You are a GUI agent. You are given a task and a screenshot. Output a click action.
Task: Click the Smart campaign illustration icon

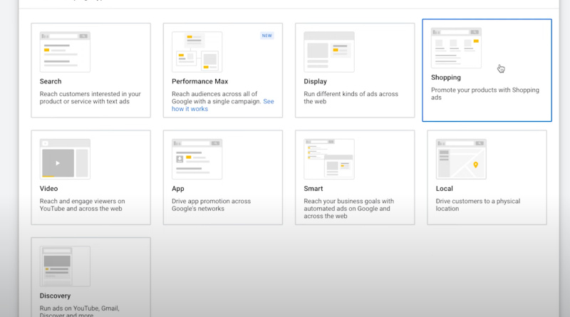click(328, 159)
